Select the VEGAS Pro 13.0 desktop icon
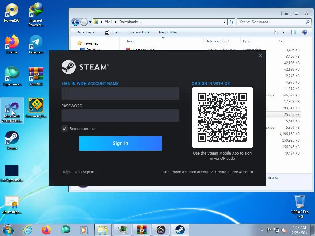This screenshot has width=315, height=236. [300, 206]
